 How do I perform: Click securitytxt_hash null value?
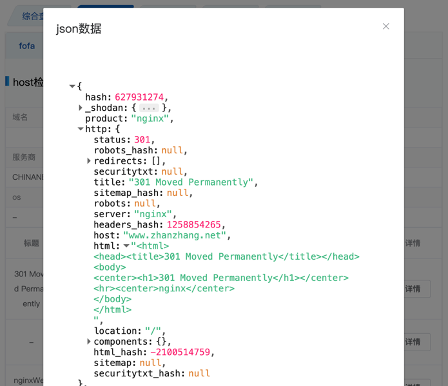point(199,373)
